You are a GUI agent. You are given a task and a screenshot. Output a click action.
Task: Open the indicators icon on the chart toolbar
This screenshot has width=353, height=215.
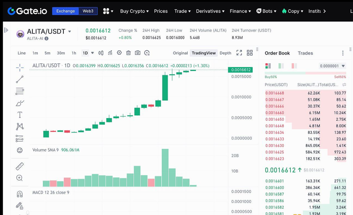click(110, 53)
